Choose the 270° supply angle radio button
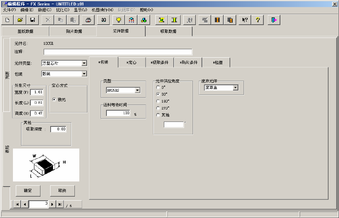The image size is (339, 218). coord(158,108)
